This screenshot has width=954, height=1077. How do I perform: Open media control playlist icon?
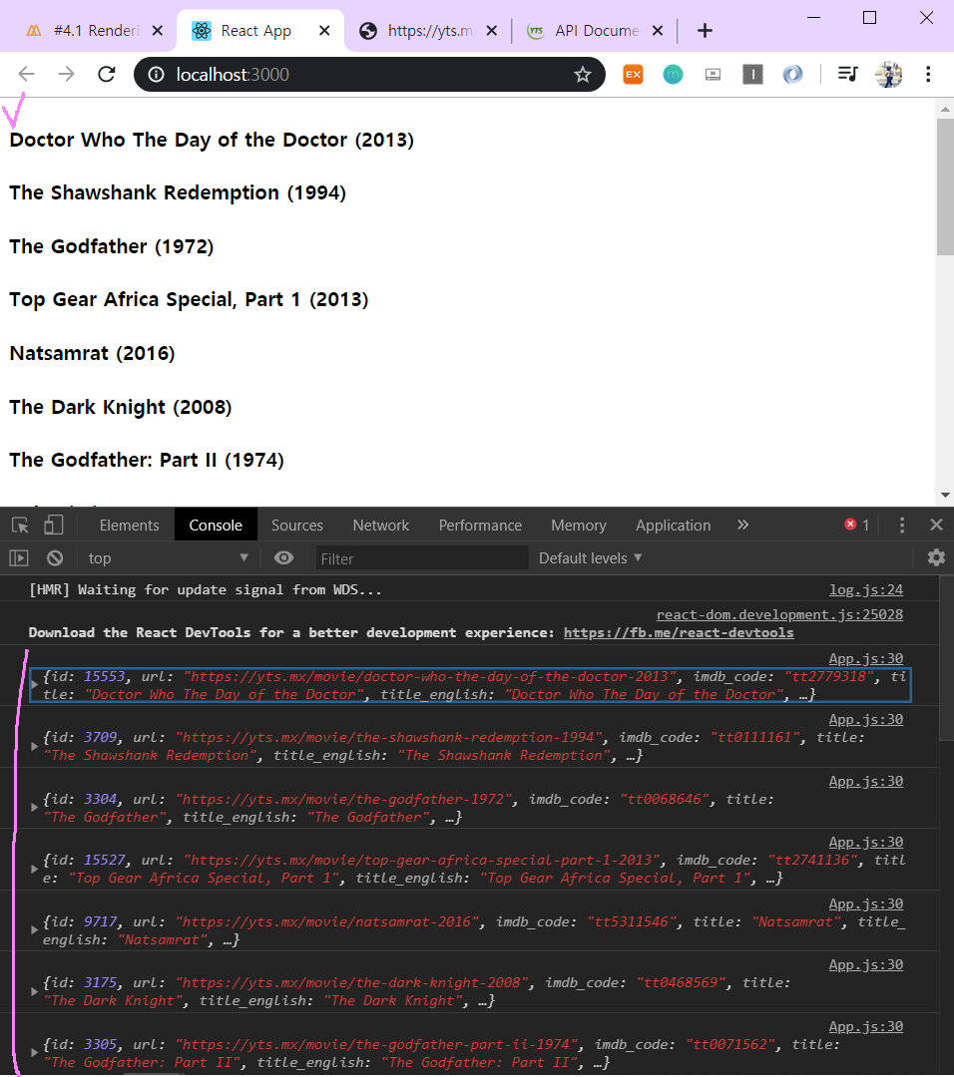coord(847,74)
